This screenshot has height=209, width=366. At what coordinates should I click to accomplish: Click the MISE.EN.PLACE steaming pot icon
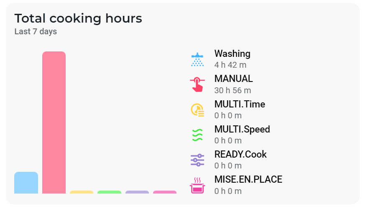(x=197, y=185)
